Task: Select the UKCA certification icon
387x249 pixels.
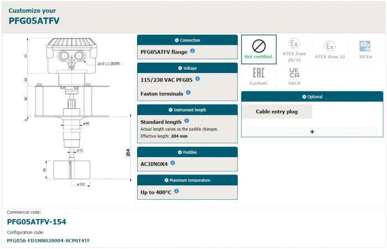Action: (x=294, y=76)
